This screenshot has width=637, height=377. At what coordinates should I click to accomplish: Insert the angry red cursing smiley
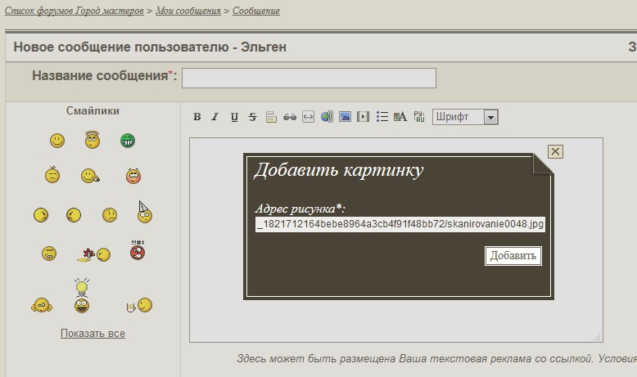pyautogui.click(x=138, y=250)
